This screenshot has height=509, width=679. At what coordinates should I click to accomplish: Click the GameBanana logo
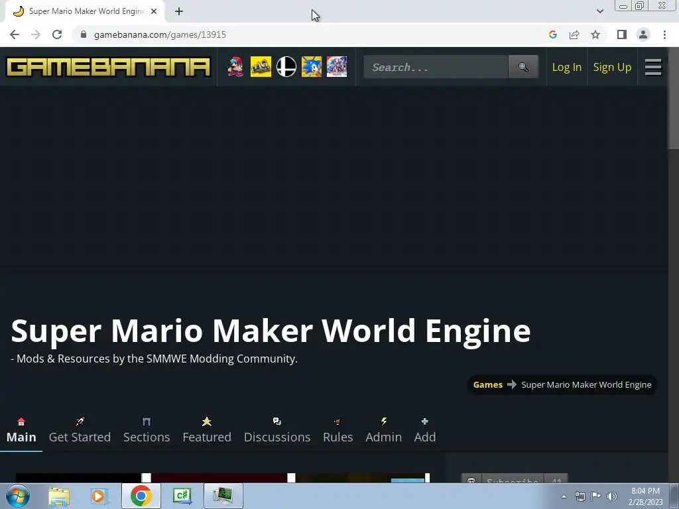pyautogui.click(x=108, y=67)
